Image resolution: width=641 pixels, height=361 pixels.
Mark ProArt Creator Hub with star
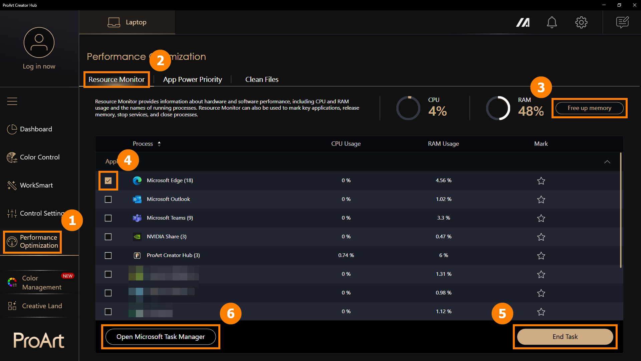541,255
